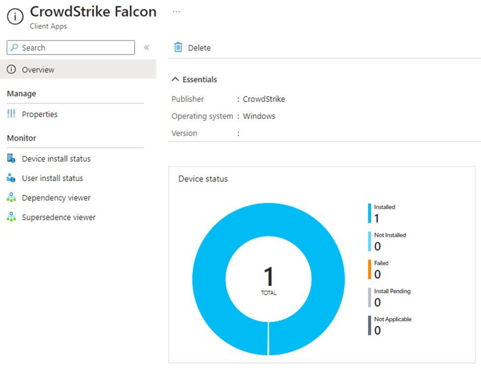The height and width of the screenshot is (373, 481).
Task: Click the blue Installed legend swatch
Action: coord(369,213)
